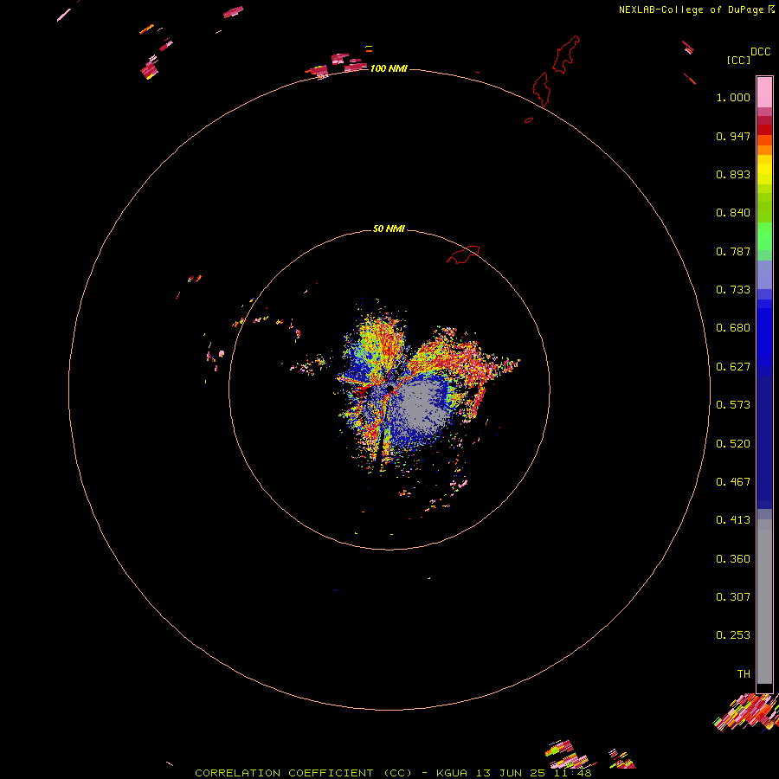Image resolution: width=779 pixels, height=779 pixels.
Task: Click the 0.573 scale value
Action: 733,405
